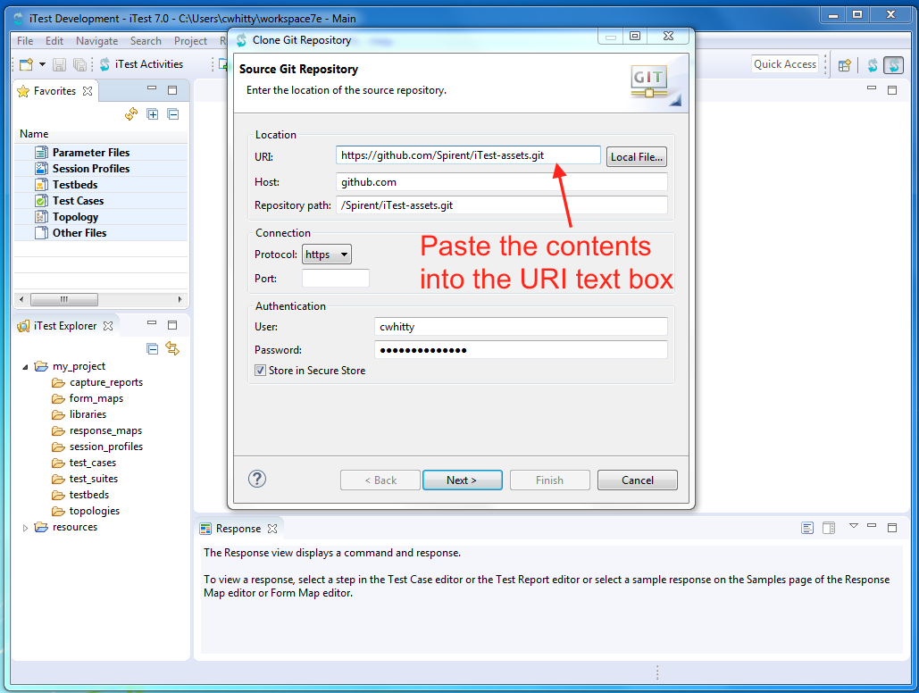Maximize the Favorites panel
919x693 pixels.
click(x=172, y=90)
